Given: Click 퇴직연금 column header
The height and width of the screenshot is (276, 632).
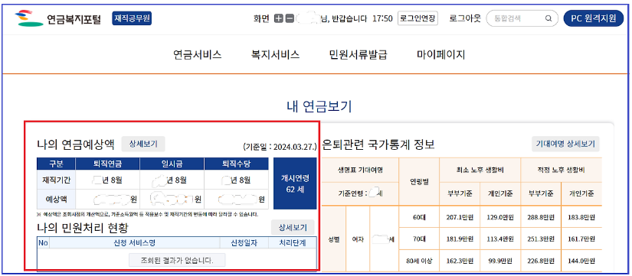Looking at the screenshot, I should click(107, 164).
